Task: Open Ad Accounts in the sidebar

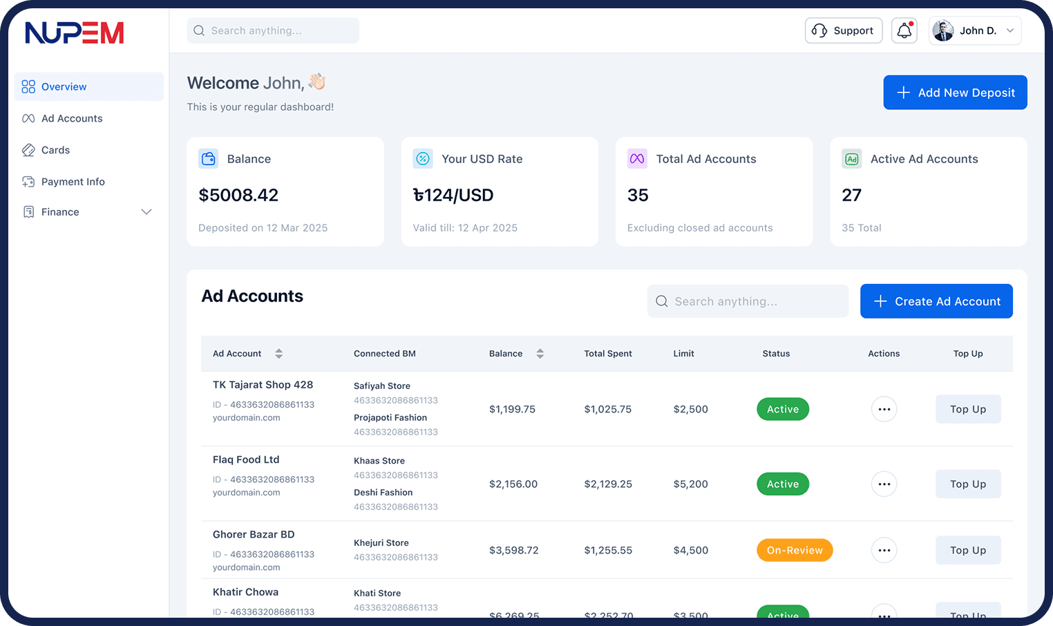Action: click(x=72, y=118)
